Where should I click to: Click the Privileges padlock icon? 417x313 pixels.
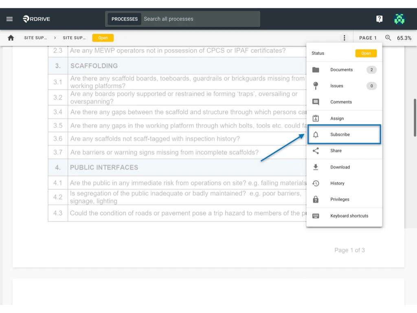(316, 199)
